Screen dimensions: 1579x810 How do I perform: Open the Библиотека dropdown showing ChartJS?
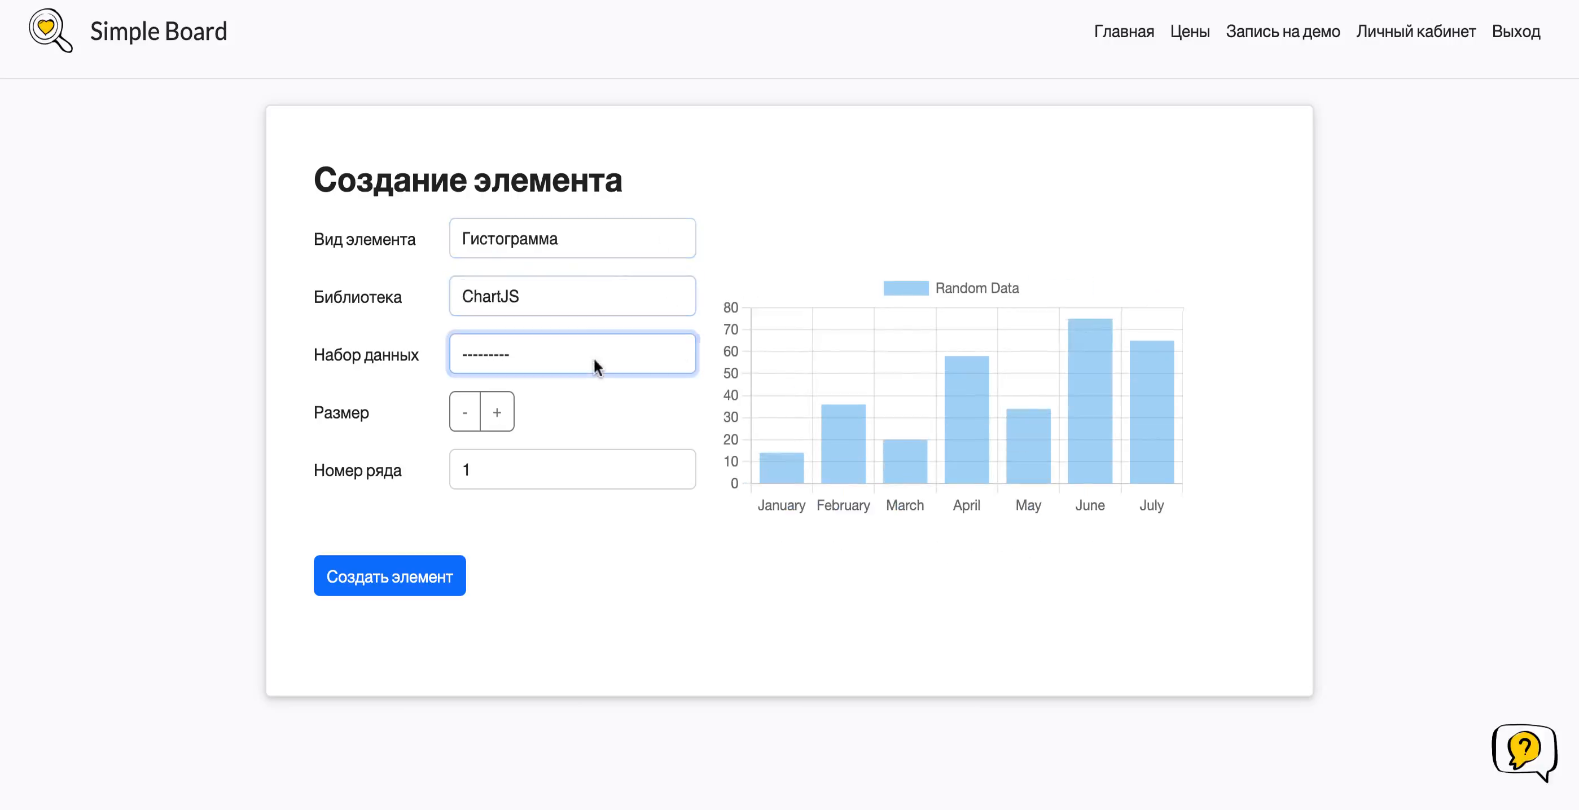coord(572,296)
